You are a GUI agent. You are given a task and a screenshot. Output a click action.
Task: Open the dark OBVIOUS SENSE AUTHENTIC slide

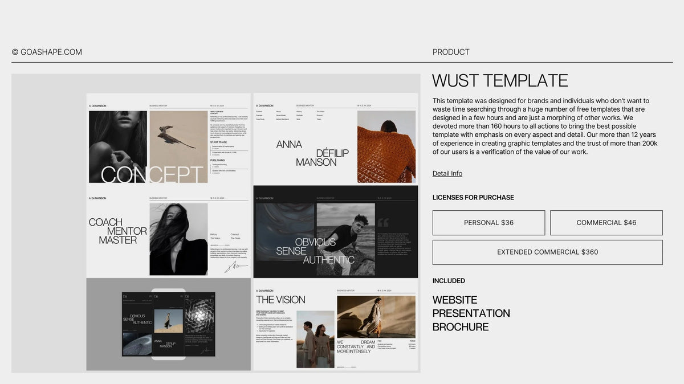pyautogui.click(x=336, y=232)
